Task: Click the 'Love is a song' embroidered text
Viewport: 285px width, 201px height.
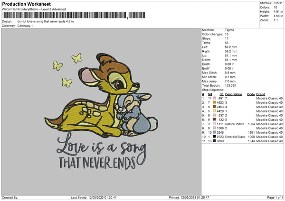Action: pyautogui.click(x=100, y=143)
